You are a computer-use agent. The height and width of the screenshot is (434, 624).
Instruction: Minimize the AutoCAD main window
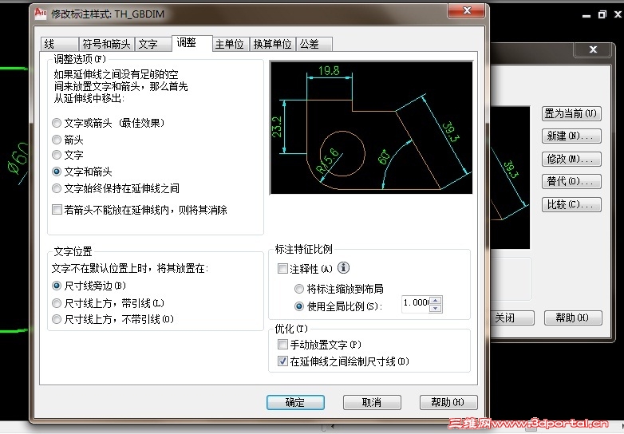pyautogui.click(x=586, y=15)
